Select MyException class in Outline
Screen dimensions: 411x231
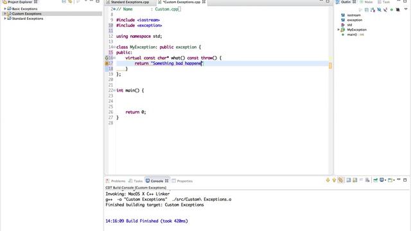point(357,30)
